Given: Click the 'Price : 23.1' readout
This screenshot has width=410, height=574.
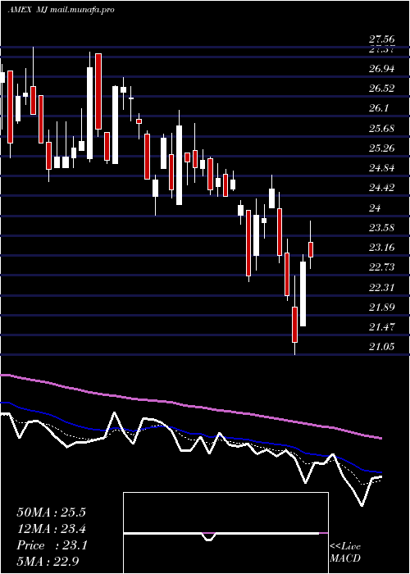Looking at the screenshot, I should tap(51, 545).
